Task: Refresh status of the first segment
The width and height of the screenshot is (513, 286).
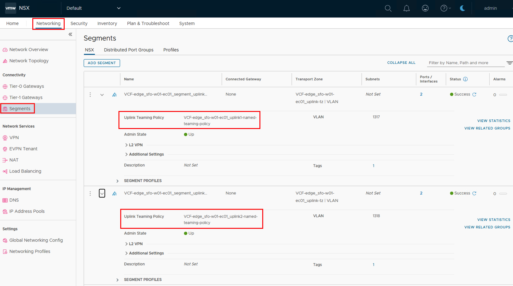Action: coord(474,95)
